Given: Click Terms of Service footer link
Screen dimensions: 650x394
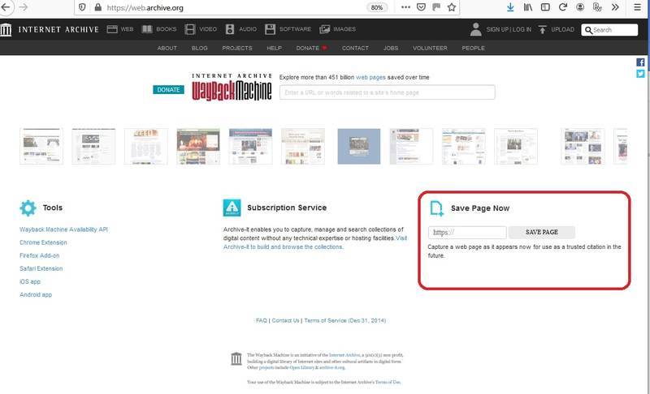Looking at the screenshot, I should click(x=344, y=320).
